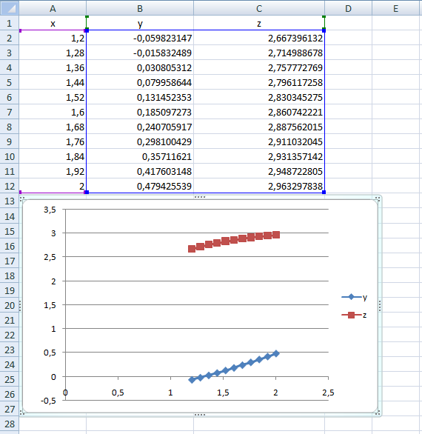Click cell with value 2,887562015
Screen dimensions: 422x434
coord(259,127)
